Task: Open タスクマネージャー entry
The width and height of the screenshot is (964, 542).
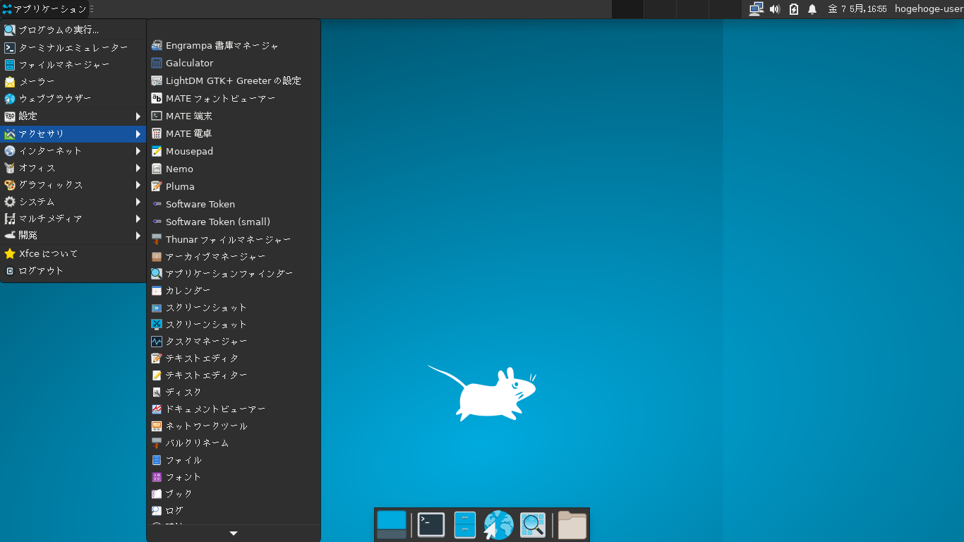Action: click(233, 341)
